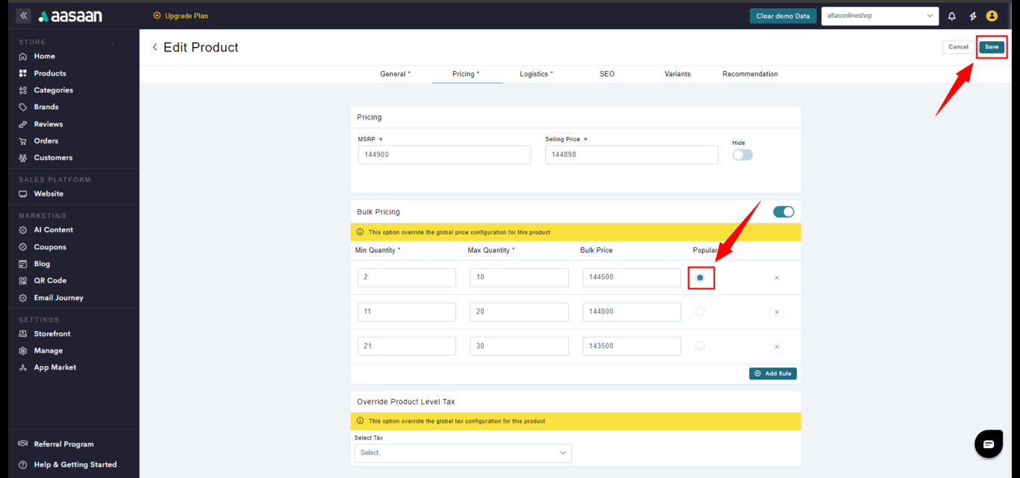The height and width of the screenshot is (478, 1020).
Task: Click the Add Rule button
Action: [773, 373]
